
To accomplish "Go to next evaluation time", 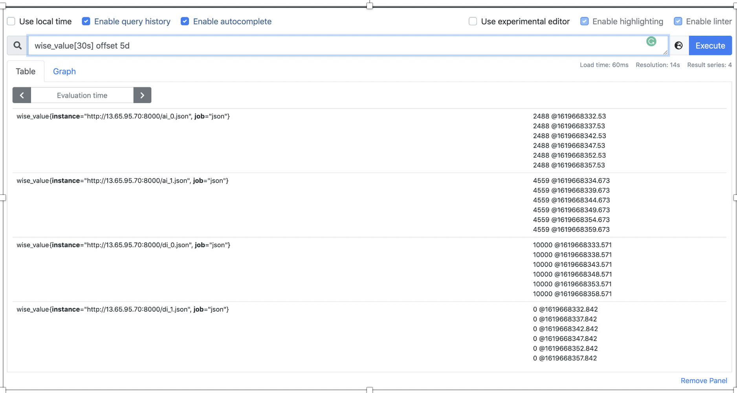I will 142,95.
